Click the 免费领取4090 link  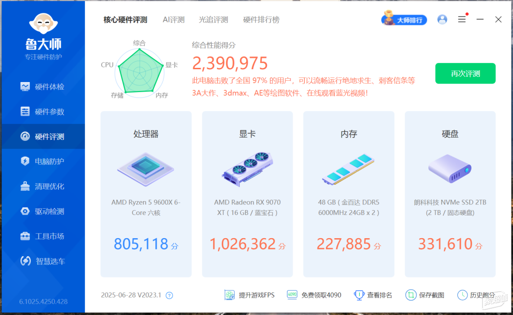tap(314, 295)
